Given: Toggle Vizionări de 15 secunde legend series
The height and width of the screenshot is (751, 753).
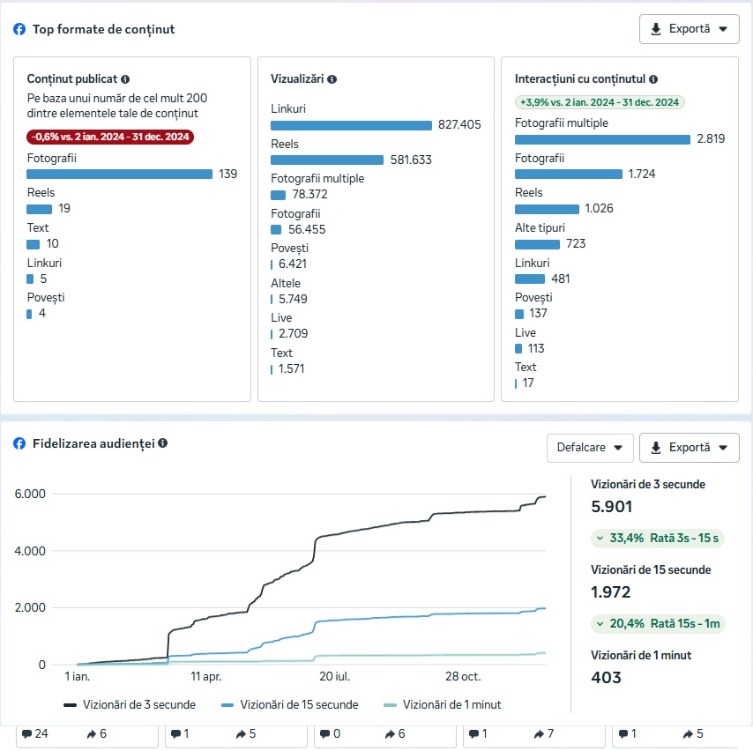Looking at the screenshot, I should click(289, 704).
